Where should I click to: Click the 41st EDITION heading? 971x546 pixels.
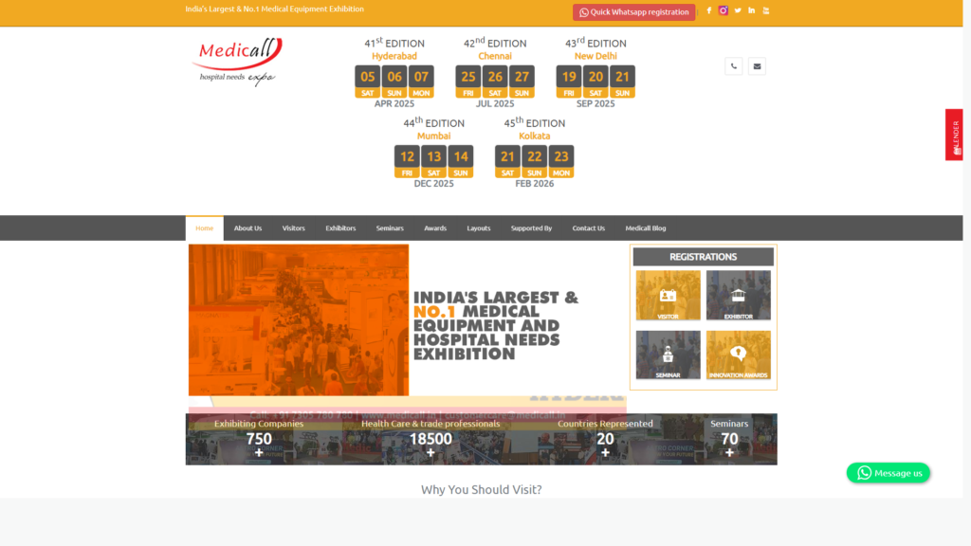tap(394, 43)
